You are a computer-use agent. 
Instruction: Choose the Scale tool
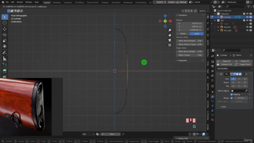pos(5,41)
